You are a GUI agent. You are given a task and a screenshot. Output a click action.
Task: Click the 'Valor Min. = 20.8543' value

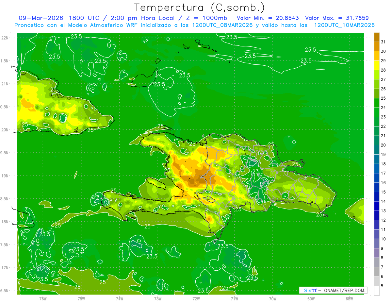268,18
